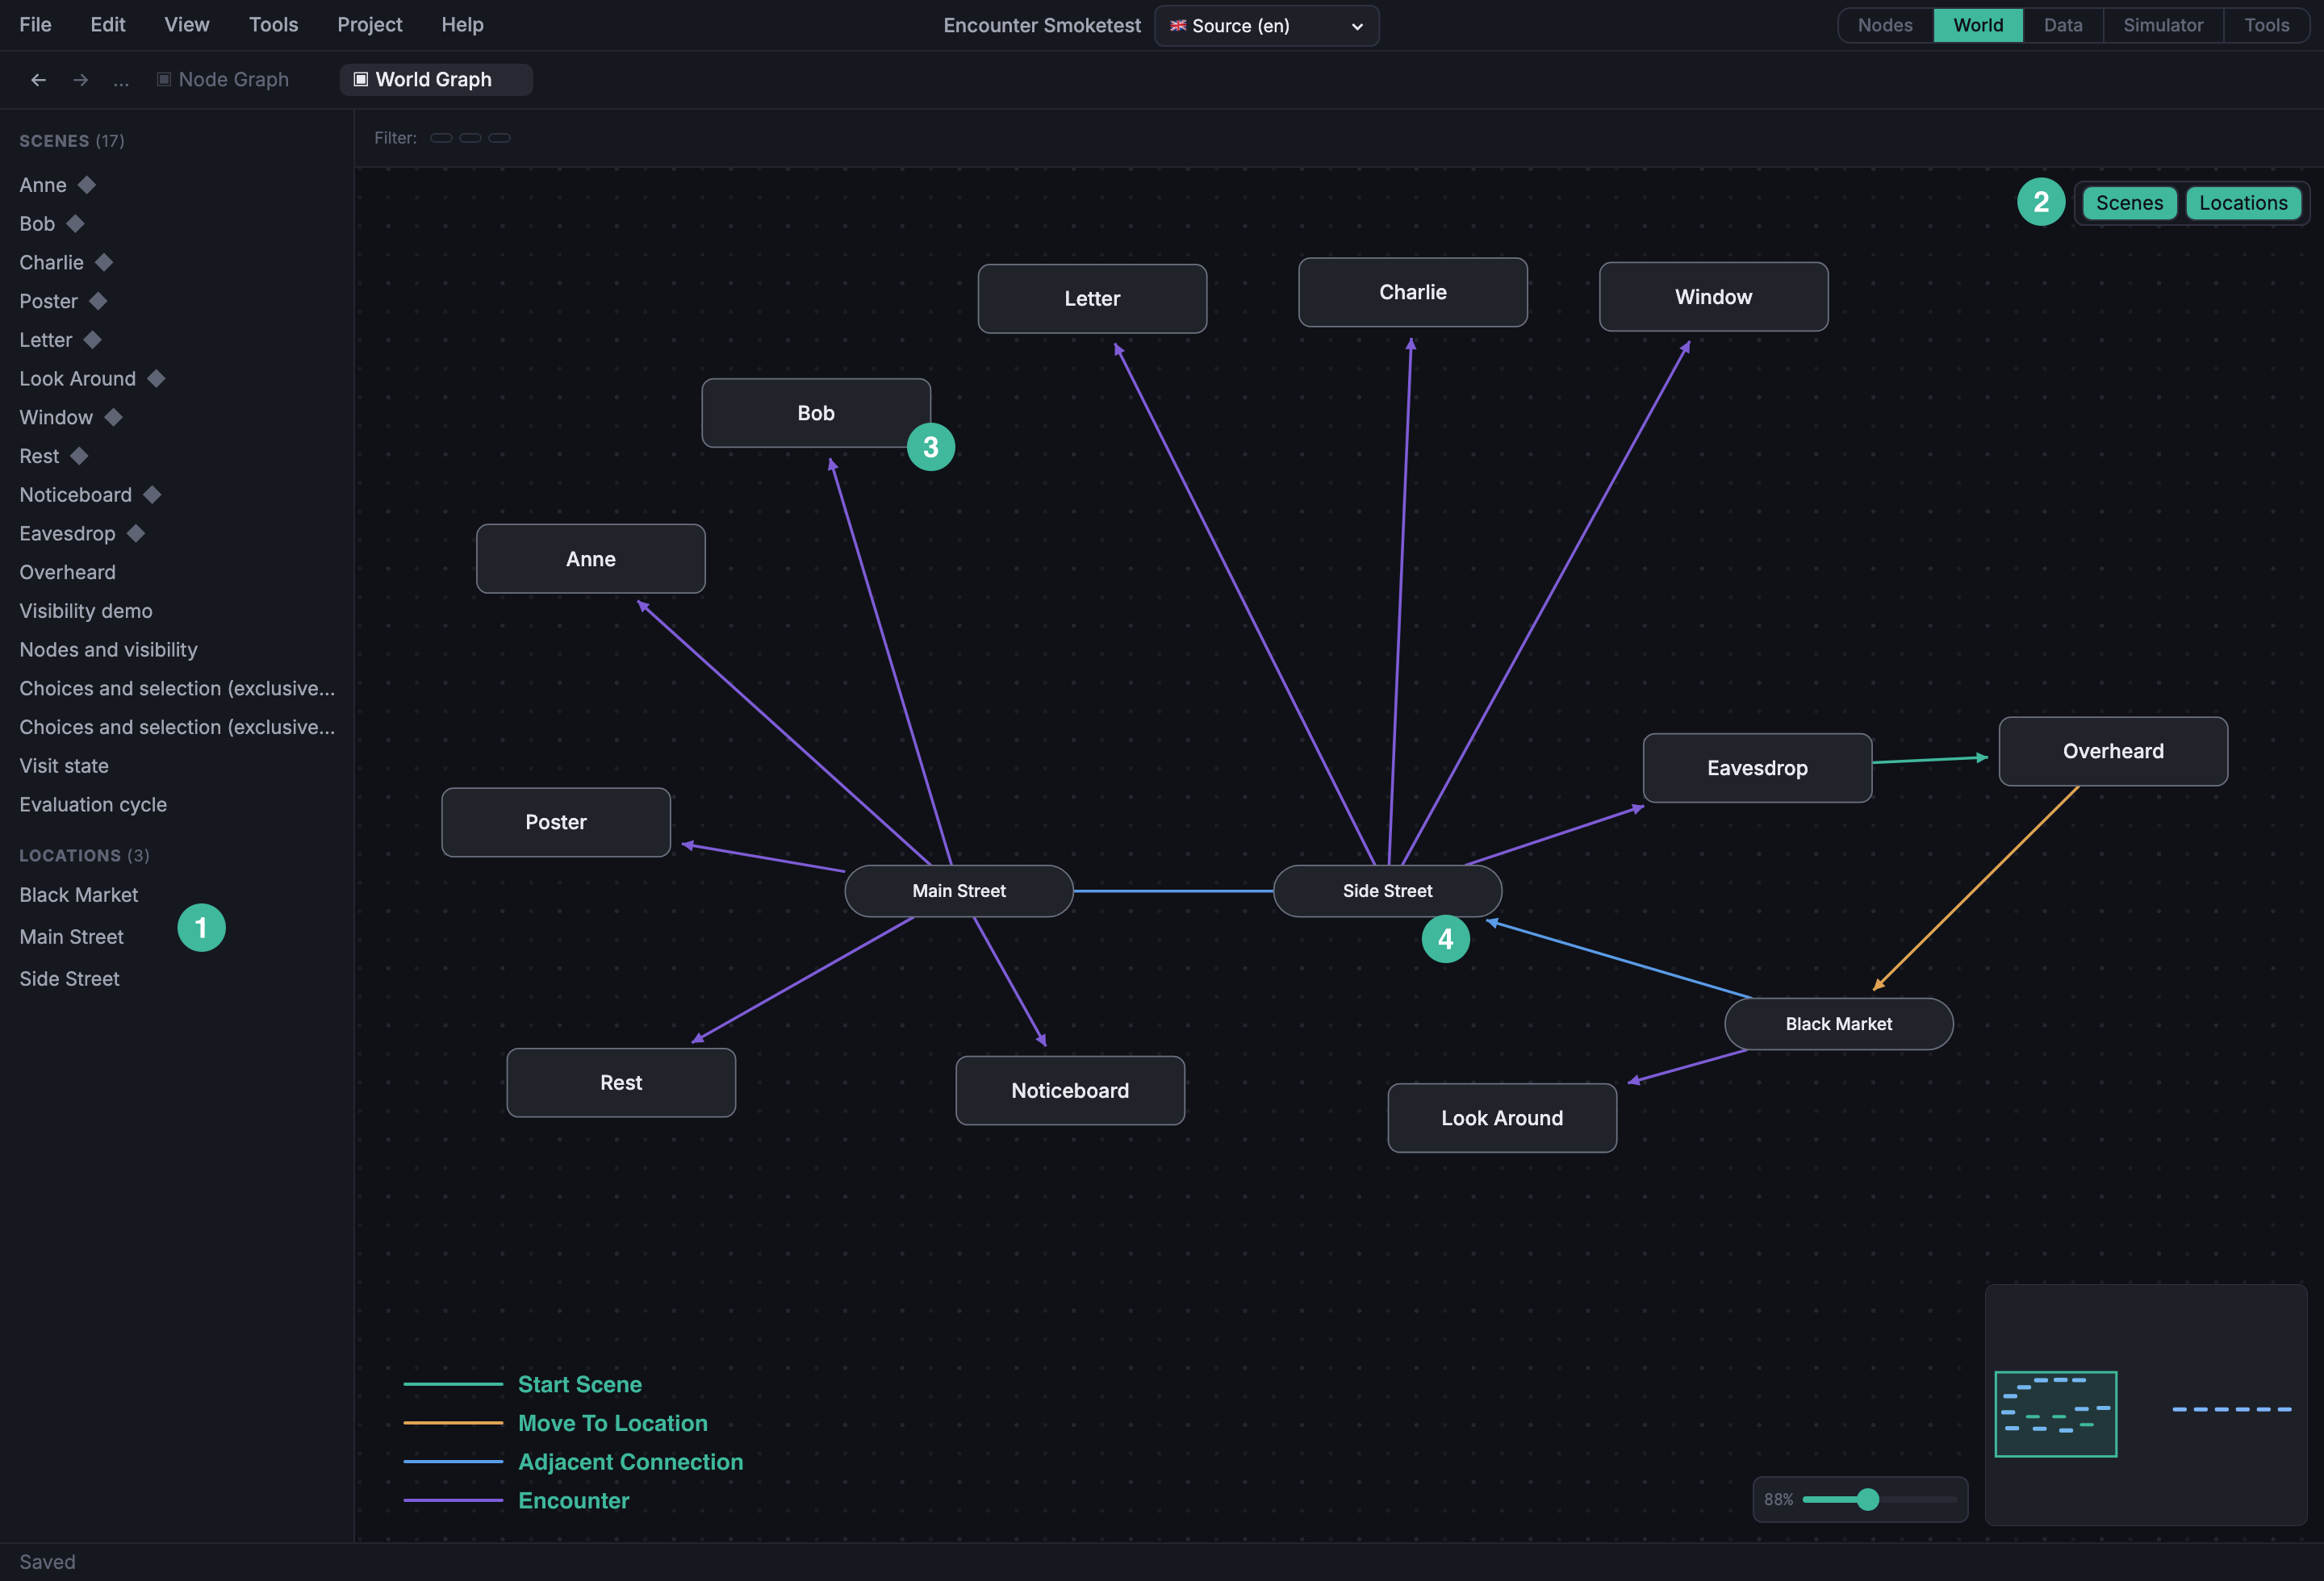Select the Rest scene node in graph
Image resolution: width=2324 pixels, height=1581 pixels.
621,1083
